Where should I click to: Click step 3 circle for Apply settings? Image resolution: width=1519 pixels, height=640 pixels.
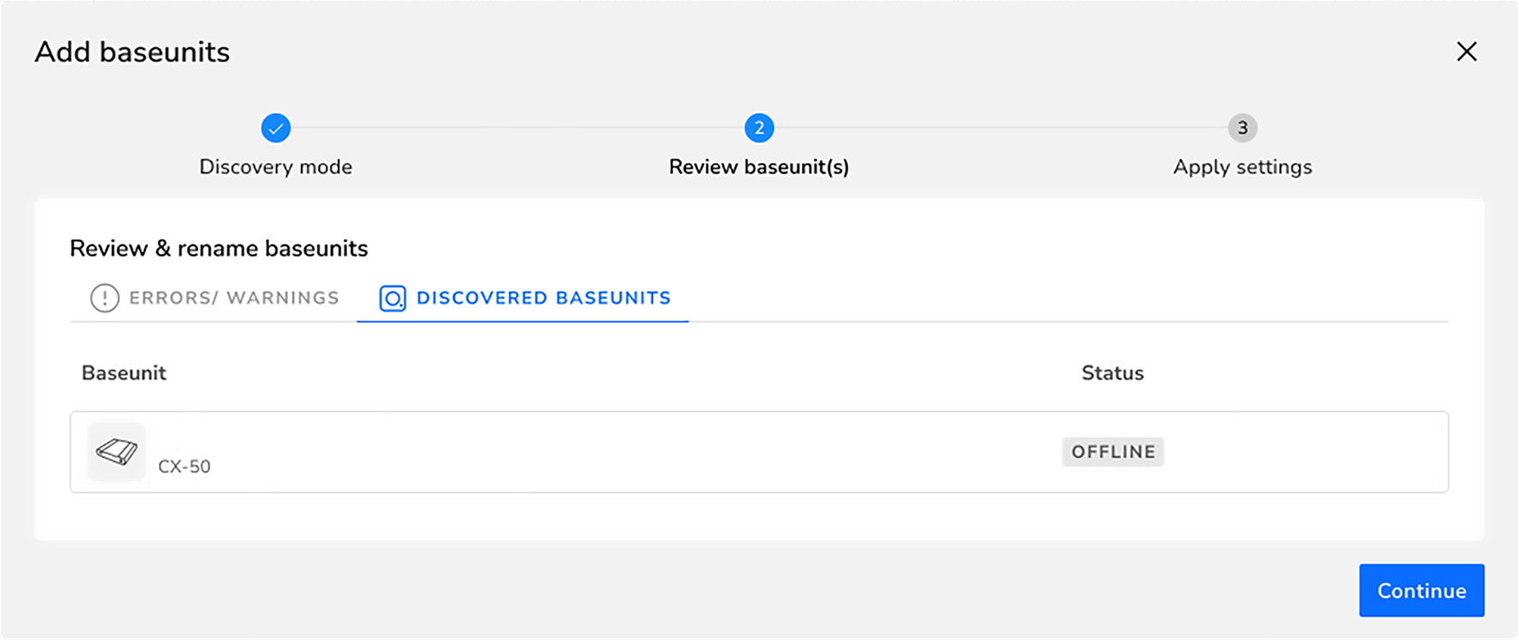[1242, 129]
